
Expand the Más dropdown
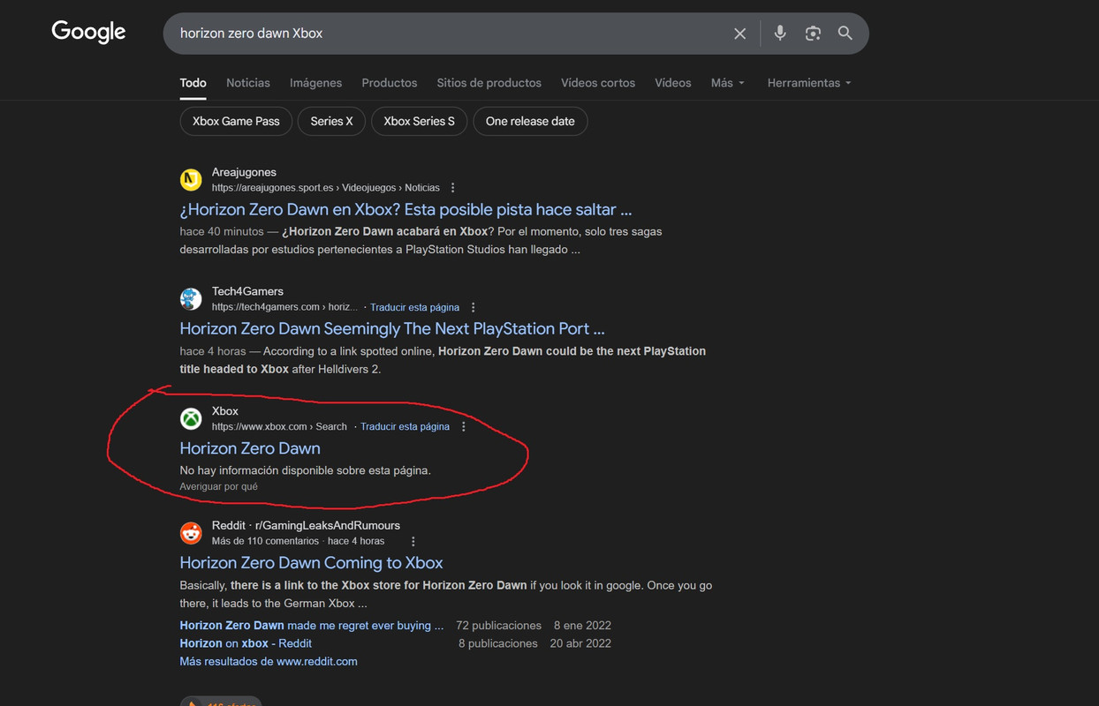coord(728,83)
